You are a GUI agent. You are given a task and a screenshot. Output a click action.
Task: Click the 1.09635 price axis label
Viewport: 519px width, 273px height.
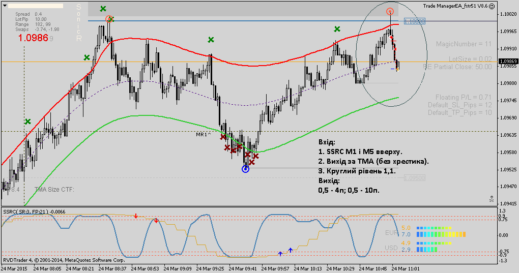pos(508,135)
